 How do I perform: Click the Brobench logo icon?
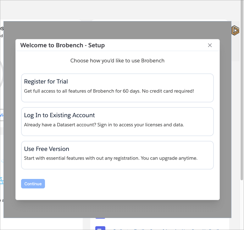[235, 31]
